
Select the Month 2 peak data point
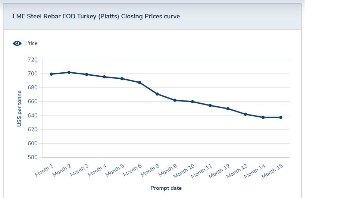[x=69, y=72]
